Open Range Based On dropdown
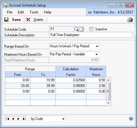This screenshot has width=137, height=128. 74,46
